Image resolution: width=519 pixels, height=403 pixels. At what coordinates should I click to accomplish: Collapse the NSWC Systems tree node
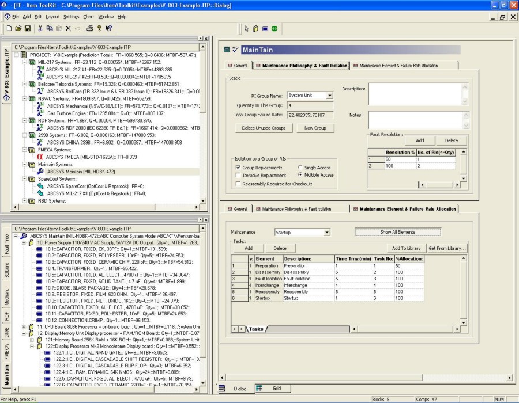[24, 98]
